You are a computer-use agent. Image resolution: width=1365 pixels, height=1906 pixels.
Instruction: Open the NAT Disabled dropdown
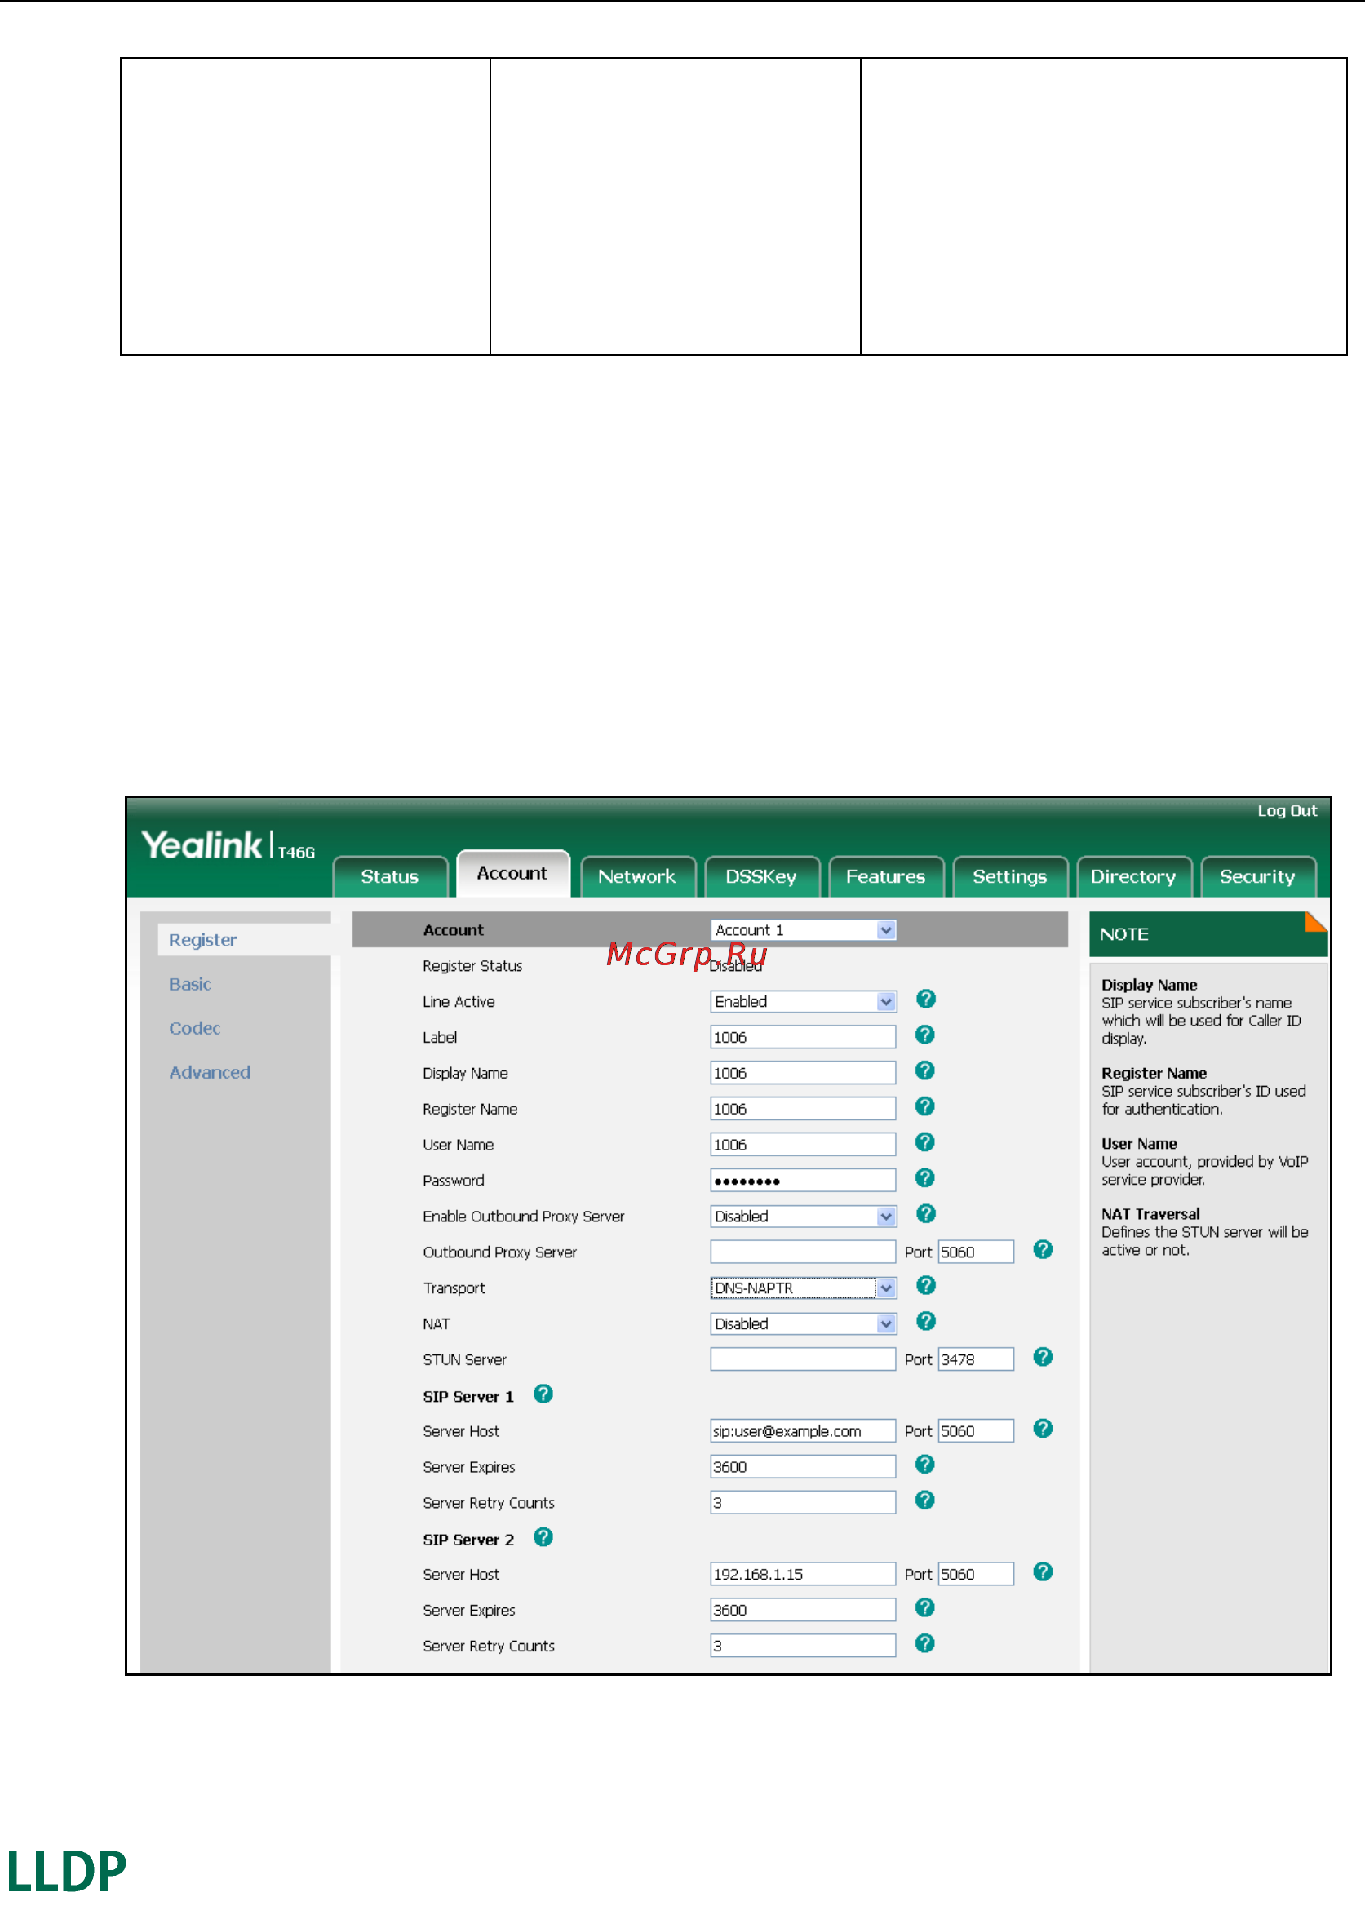pyautogui.click(x=804, y=1324)
